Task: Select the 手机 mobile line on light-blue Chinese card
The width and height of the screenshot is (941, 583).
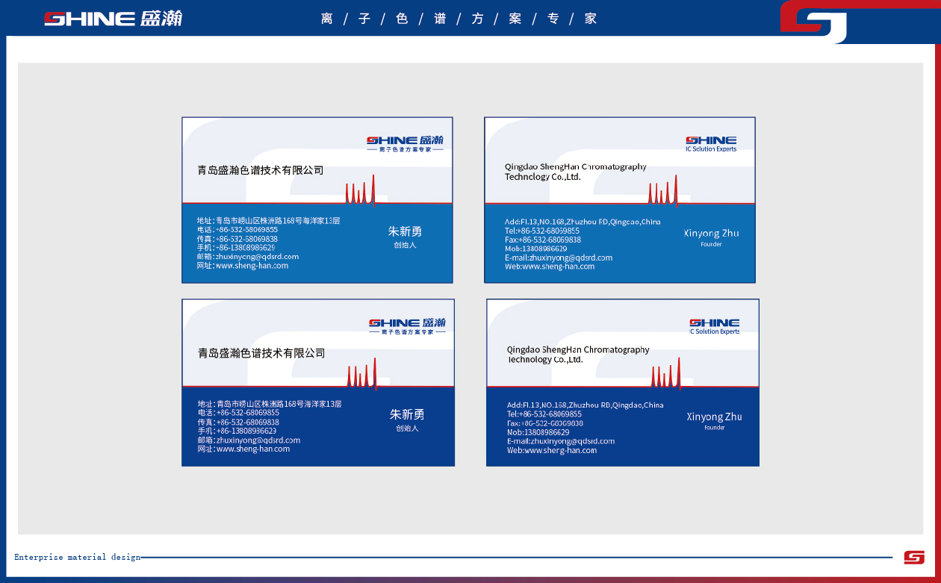Action: click(x=236, y=248)
